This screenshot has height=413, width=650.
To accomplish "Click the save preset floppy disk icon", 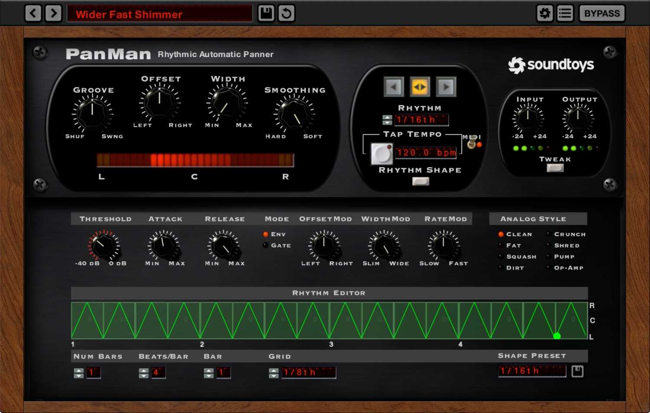I will (266, 13).
